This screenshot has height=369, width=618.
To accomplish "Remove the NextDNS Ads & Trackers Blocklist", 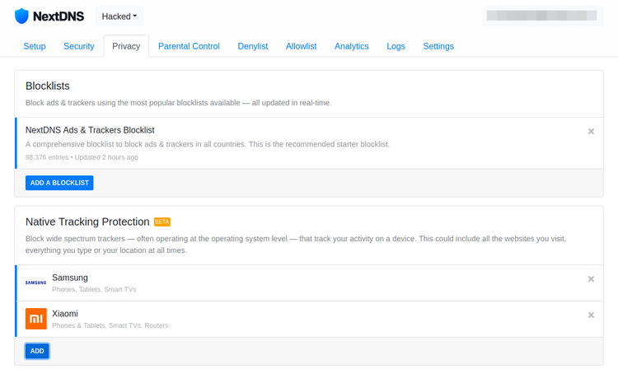I will point(591,132).
